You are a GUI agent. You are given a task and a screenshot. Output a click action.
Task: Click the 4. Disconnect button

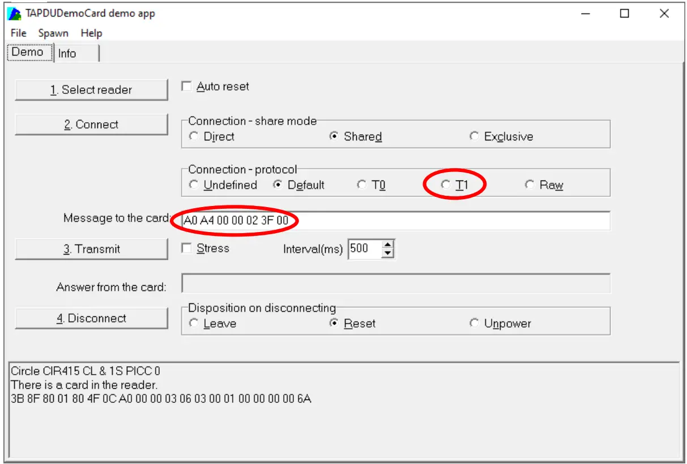pos(91,318)
